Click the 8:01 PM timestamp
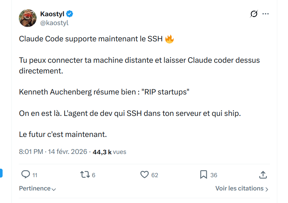 (x=31, y=152)
